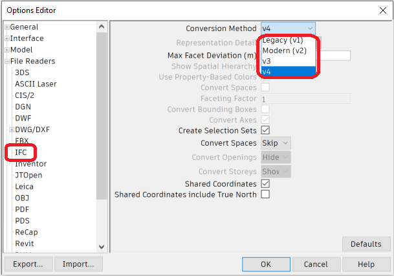394x276 pixels.
Task: Click the Defaults button
Action: (366, 244)
